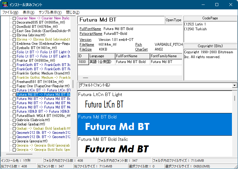Click the FullFontName column header
The image size is (238, 169).
(132, 56)
